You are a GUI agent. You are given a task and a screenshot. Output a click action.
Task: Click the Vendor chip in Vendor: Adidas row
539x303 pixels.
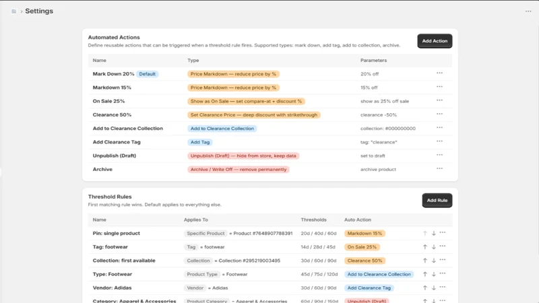click(x=195, y=288)
